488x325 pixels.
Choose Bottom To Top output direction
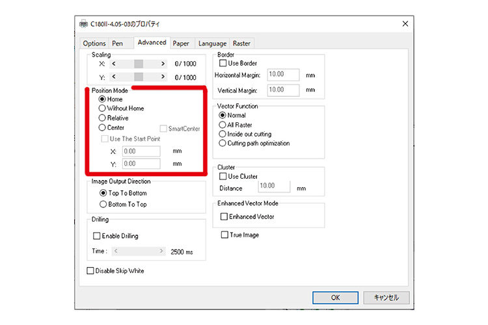[x=102, y=204]
